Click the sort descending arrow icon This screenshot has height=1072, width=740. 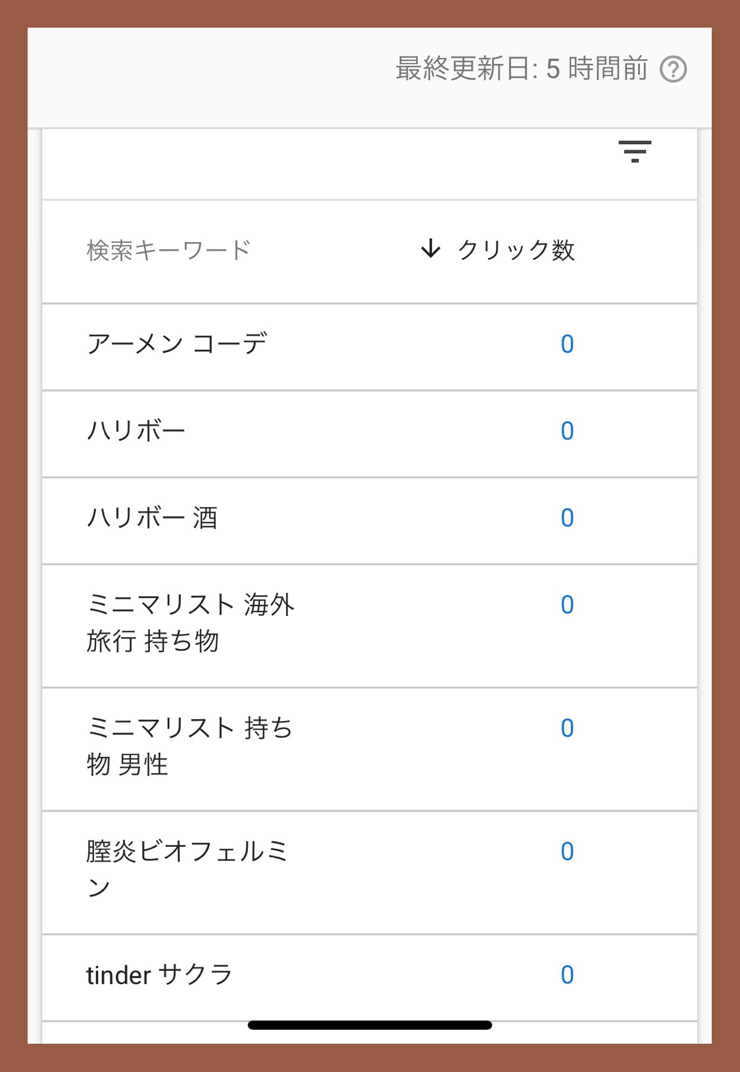pos(431,249)
